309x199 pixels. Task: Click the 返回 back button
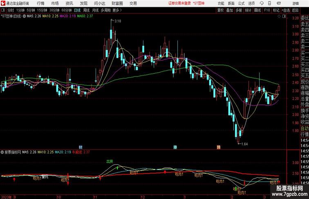295,10
